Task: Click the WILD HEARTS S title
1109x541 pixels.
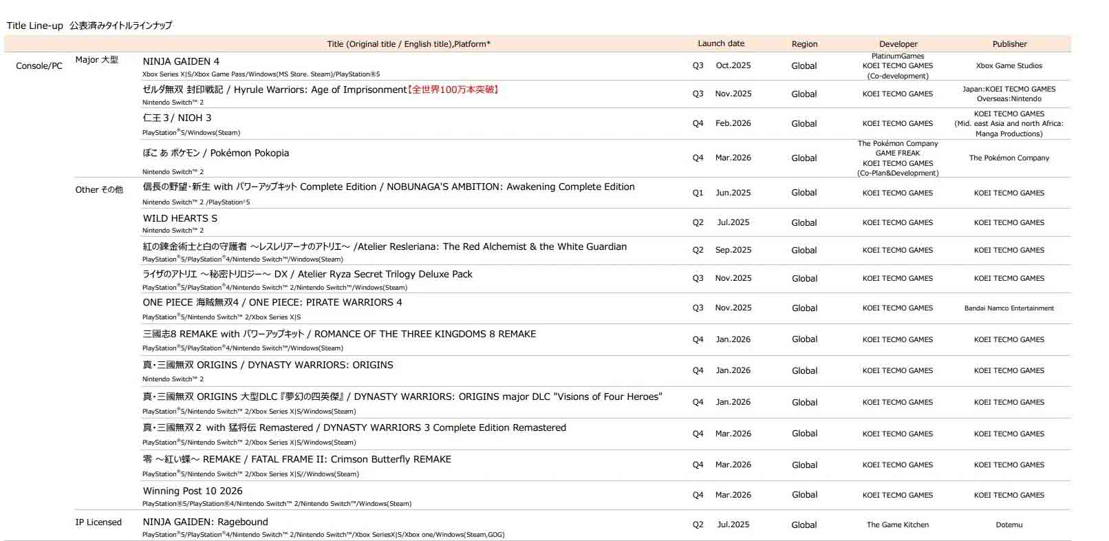Action: click(x=180, y=218)
